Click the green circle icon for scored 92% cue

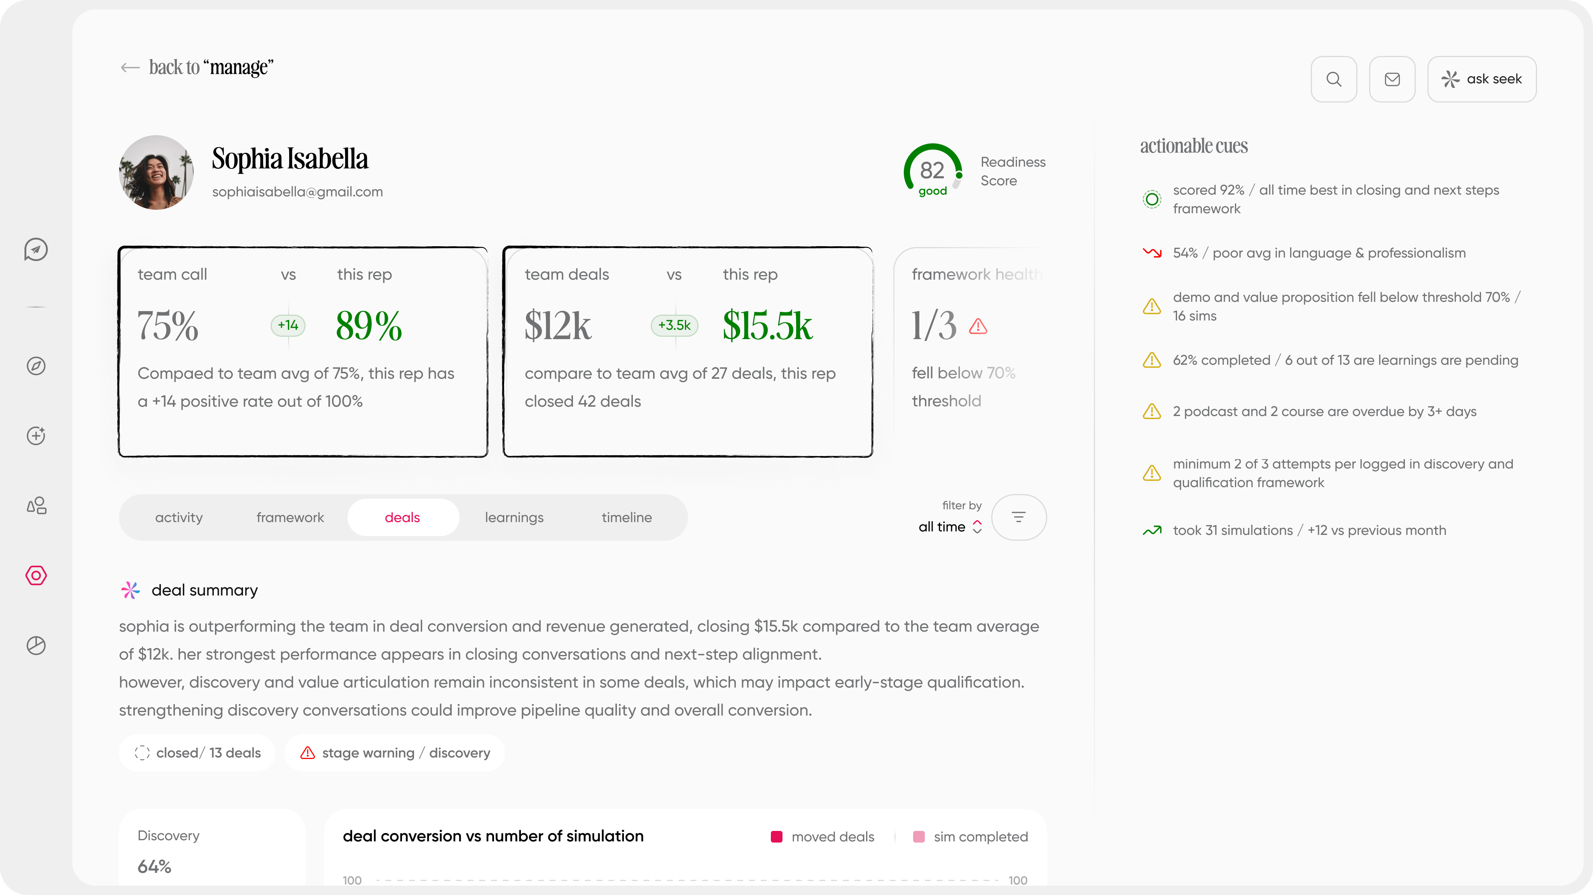tap(1151, 200)
